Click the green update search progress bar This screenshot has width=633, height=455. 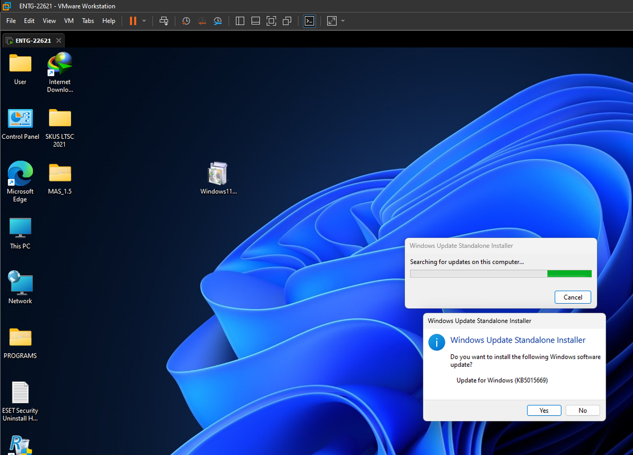(500, 274)
